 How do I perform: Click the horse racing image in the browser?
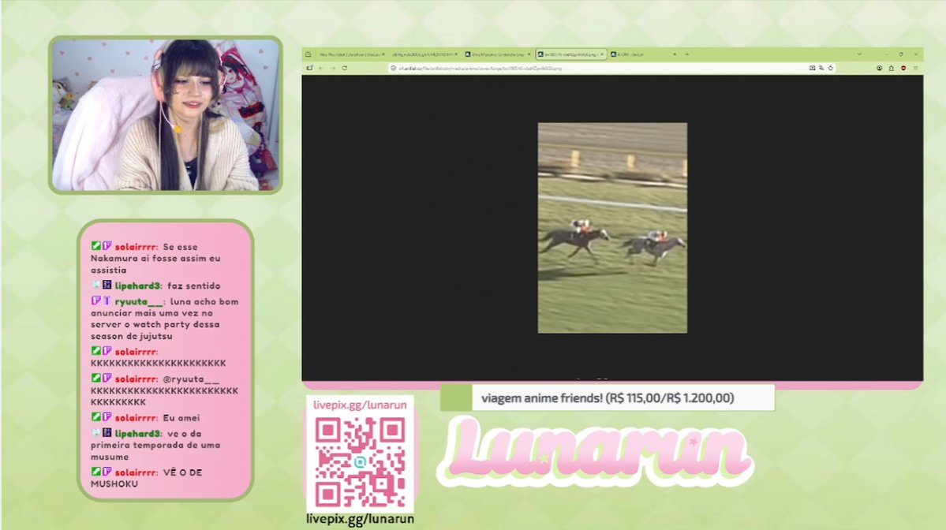pyautogui.click(x=612, y=228)
